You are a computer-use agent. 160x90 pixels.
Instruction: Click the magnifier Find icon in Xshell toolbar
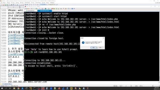pos(40,9)
